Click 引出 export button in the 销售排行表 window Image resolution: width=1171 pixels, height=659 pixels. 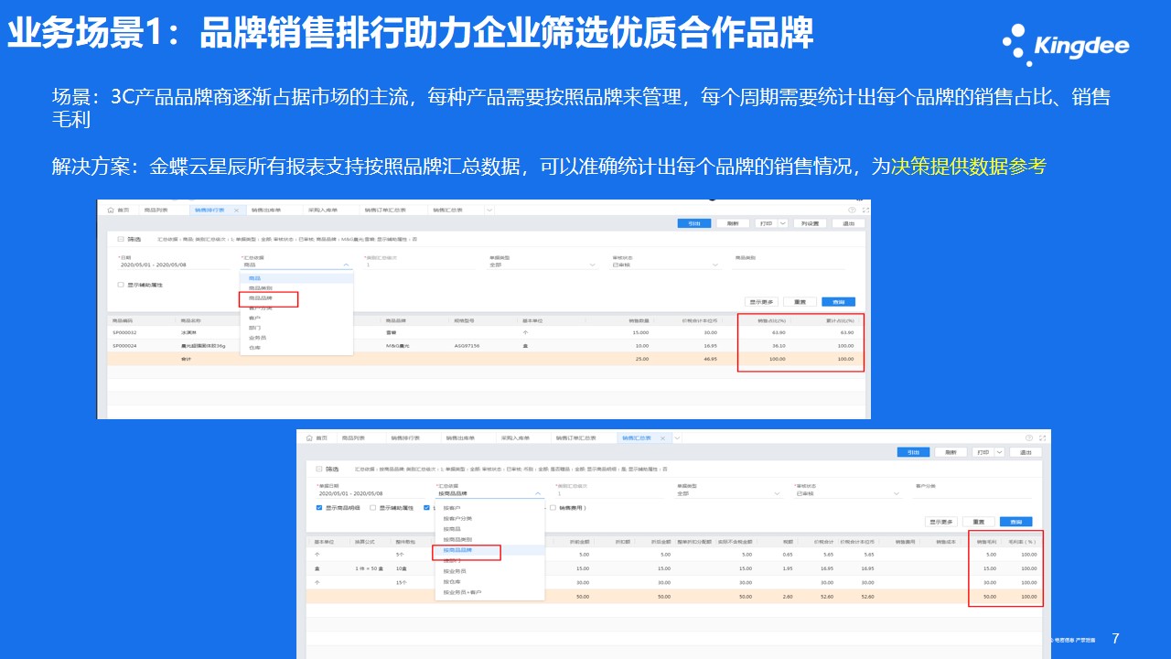coord(694,223)
